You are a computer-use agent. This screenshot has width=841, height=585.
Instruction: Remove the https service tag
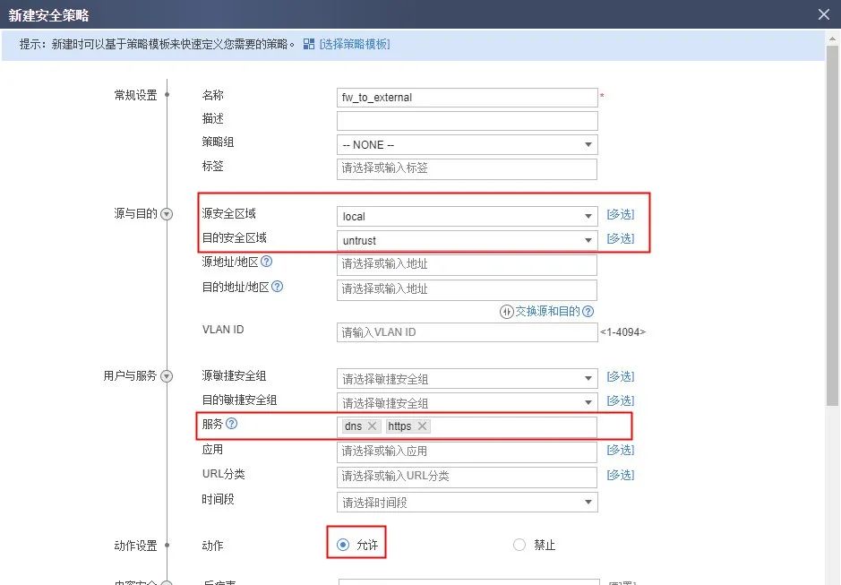point(422,426)
